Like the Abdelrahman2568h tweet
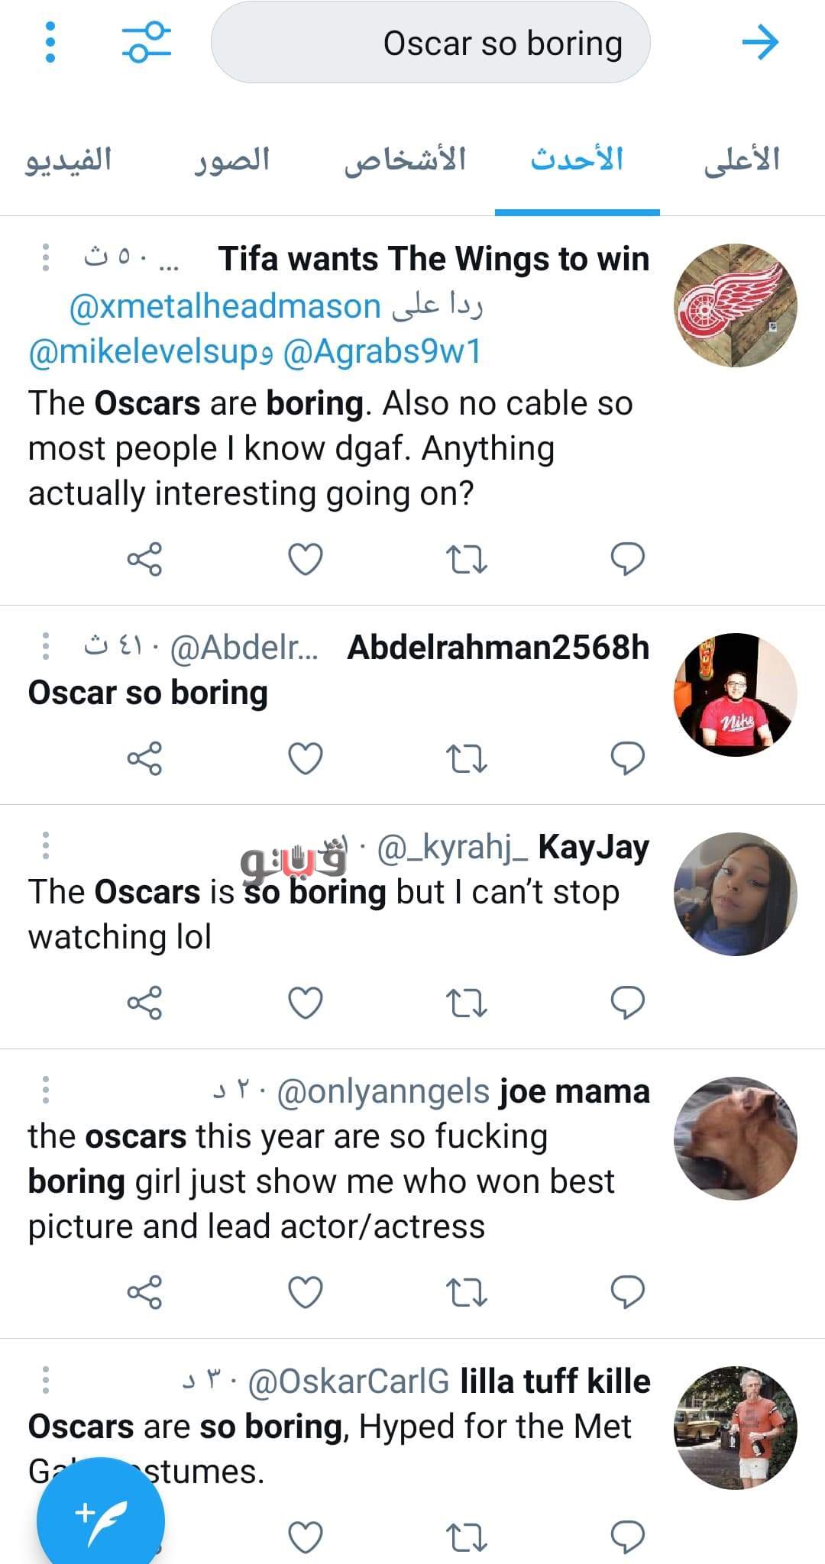 click(305, 758)
